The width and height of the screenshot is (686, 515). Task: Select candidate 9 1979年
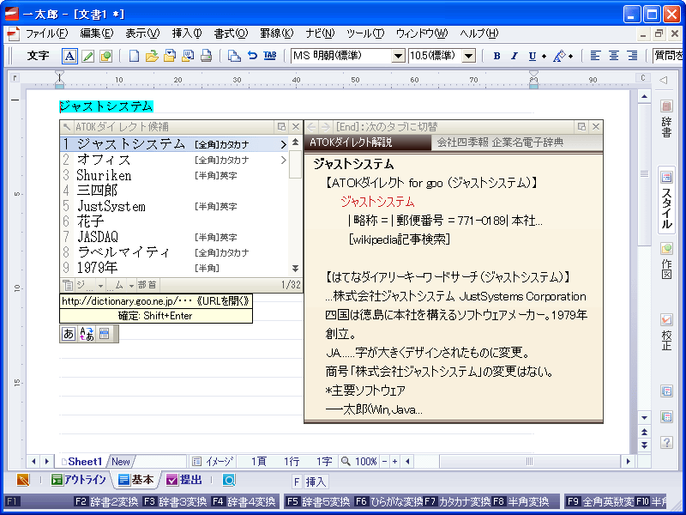[174, 268]
